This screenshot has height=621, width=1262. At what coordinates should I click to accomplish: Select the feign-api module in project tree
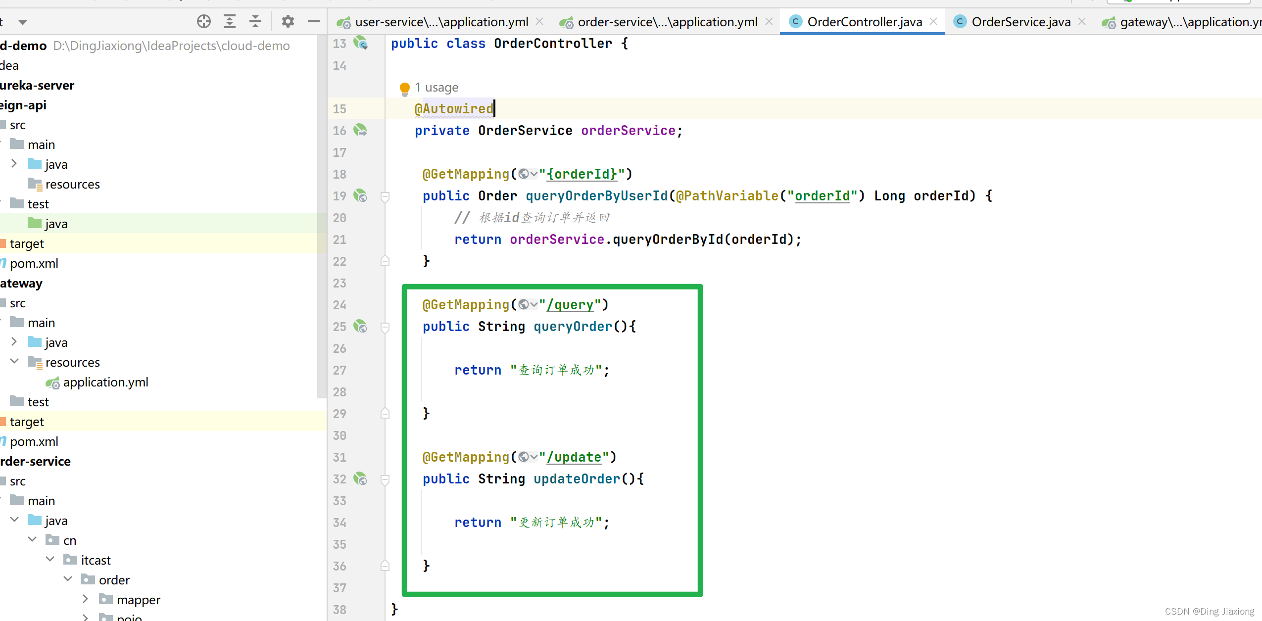pyautogui.click(x=23, y=105)
